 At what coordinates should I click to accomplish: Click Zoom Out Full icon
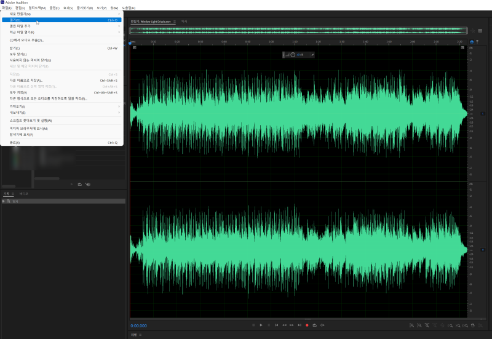(x=442, y=325)
